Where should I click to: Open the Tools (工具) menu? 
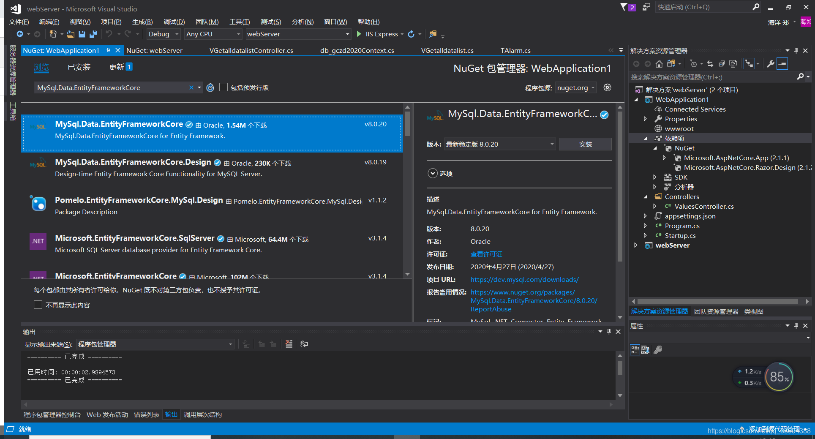point(240,22)
